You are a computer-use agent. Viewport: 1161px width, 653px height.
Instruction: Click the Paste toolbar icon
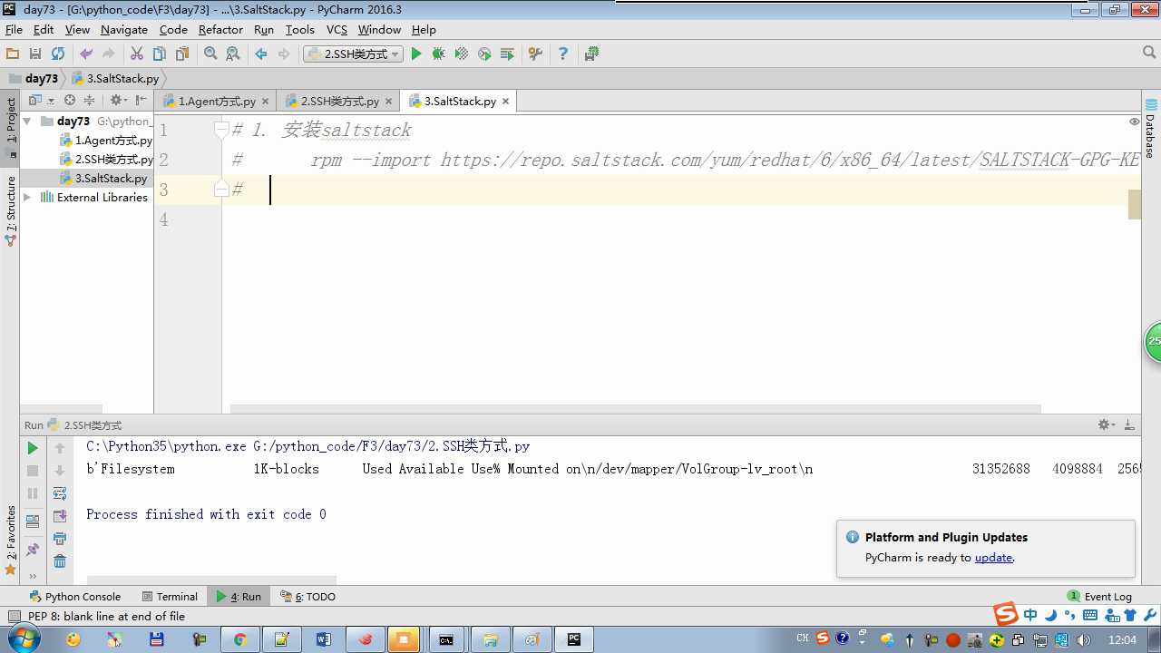pos(182,54)
